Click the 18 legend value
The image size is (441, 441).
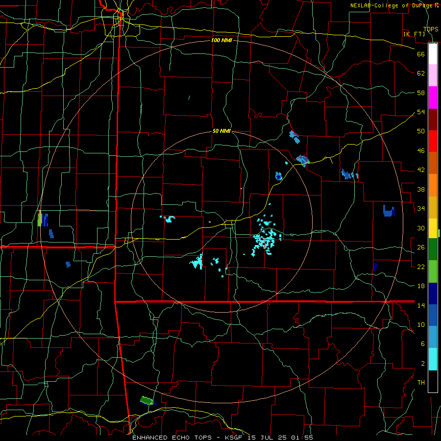421,286
